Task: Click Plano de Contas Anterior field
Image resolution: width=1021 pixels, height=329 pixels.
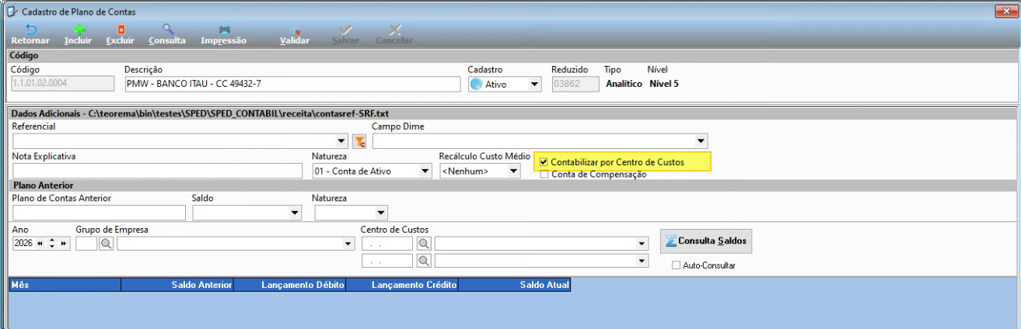Action: [x=99, y=213]
